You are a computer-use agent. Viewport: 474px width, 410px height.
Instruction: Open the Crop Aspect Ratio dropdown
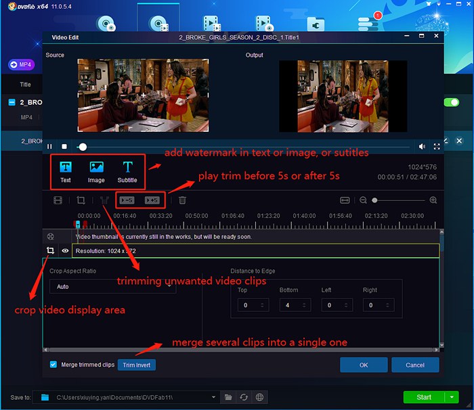click(x=112, y=287)
